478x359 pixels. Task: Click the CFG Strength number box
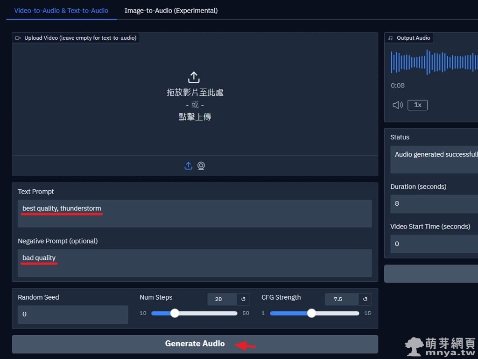pyautogui.click(x=341, y=299)
